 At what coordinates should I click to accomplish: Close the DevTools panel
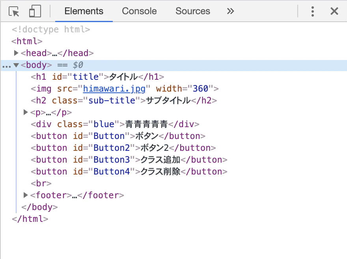(x=334, y=11)
